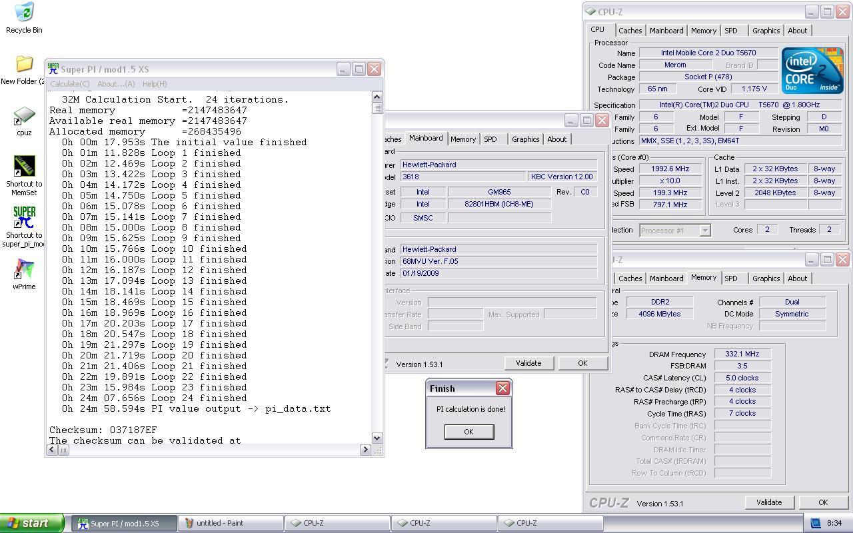Select Graphics tab in middle CPU-Z window

coord(525,139)
